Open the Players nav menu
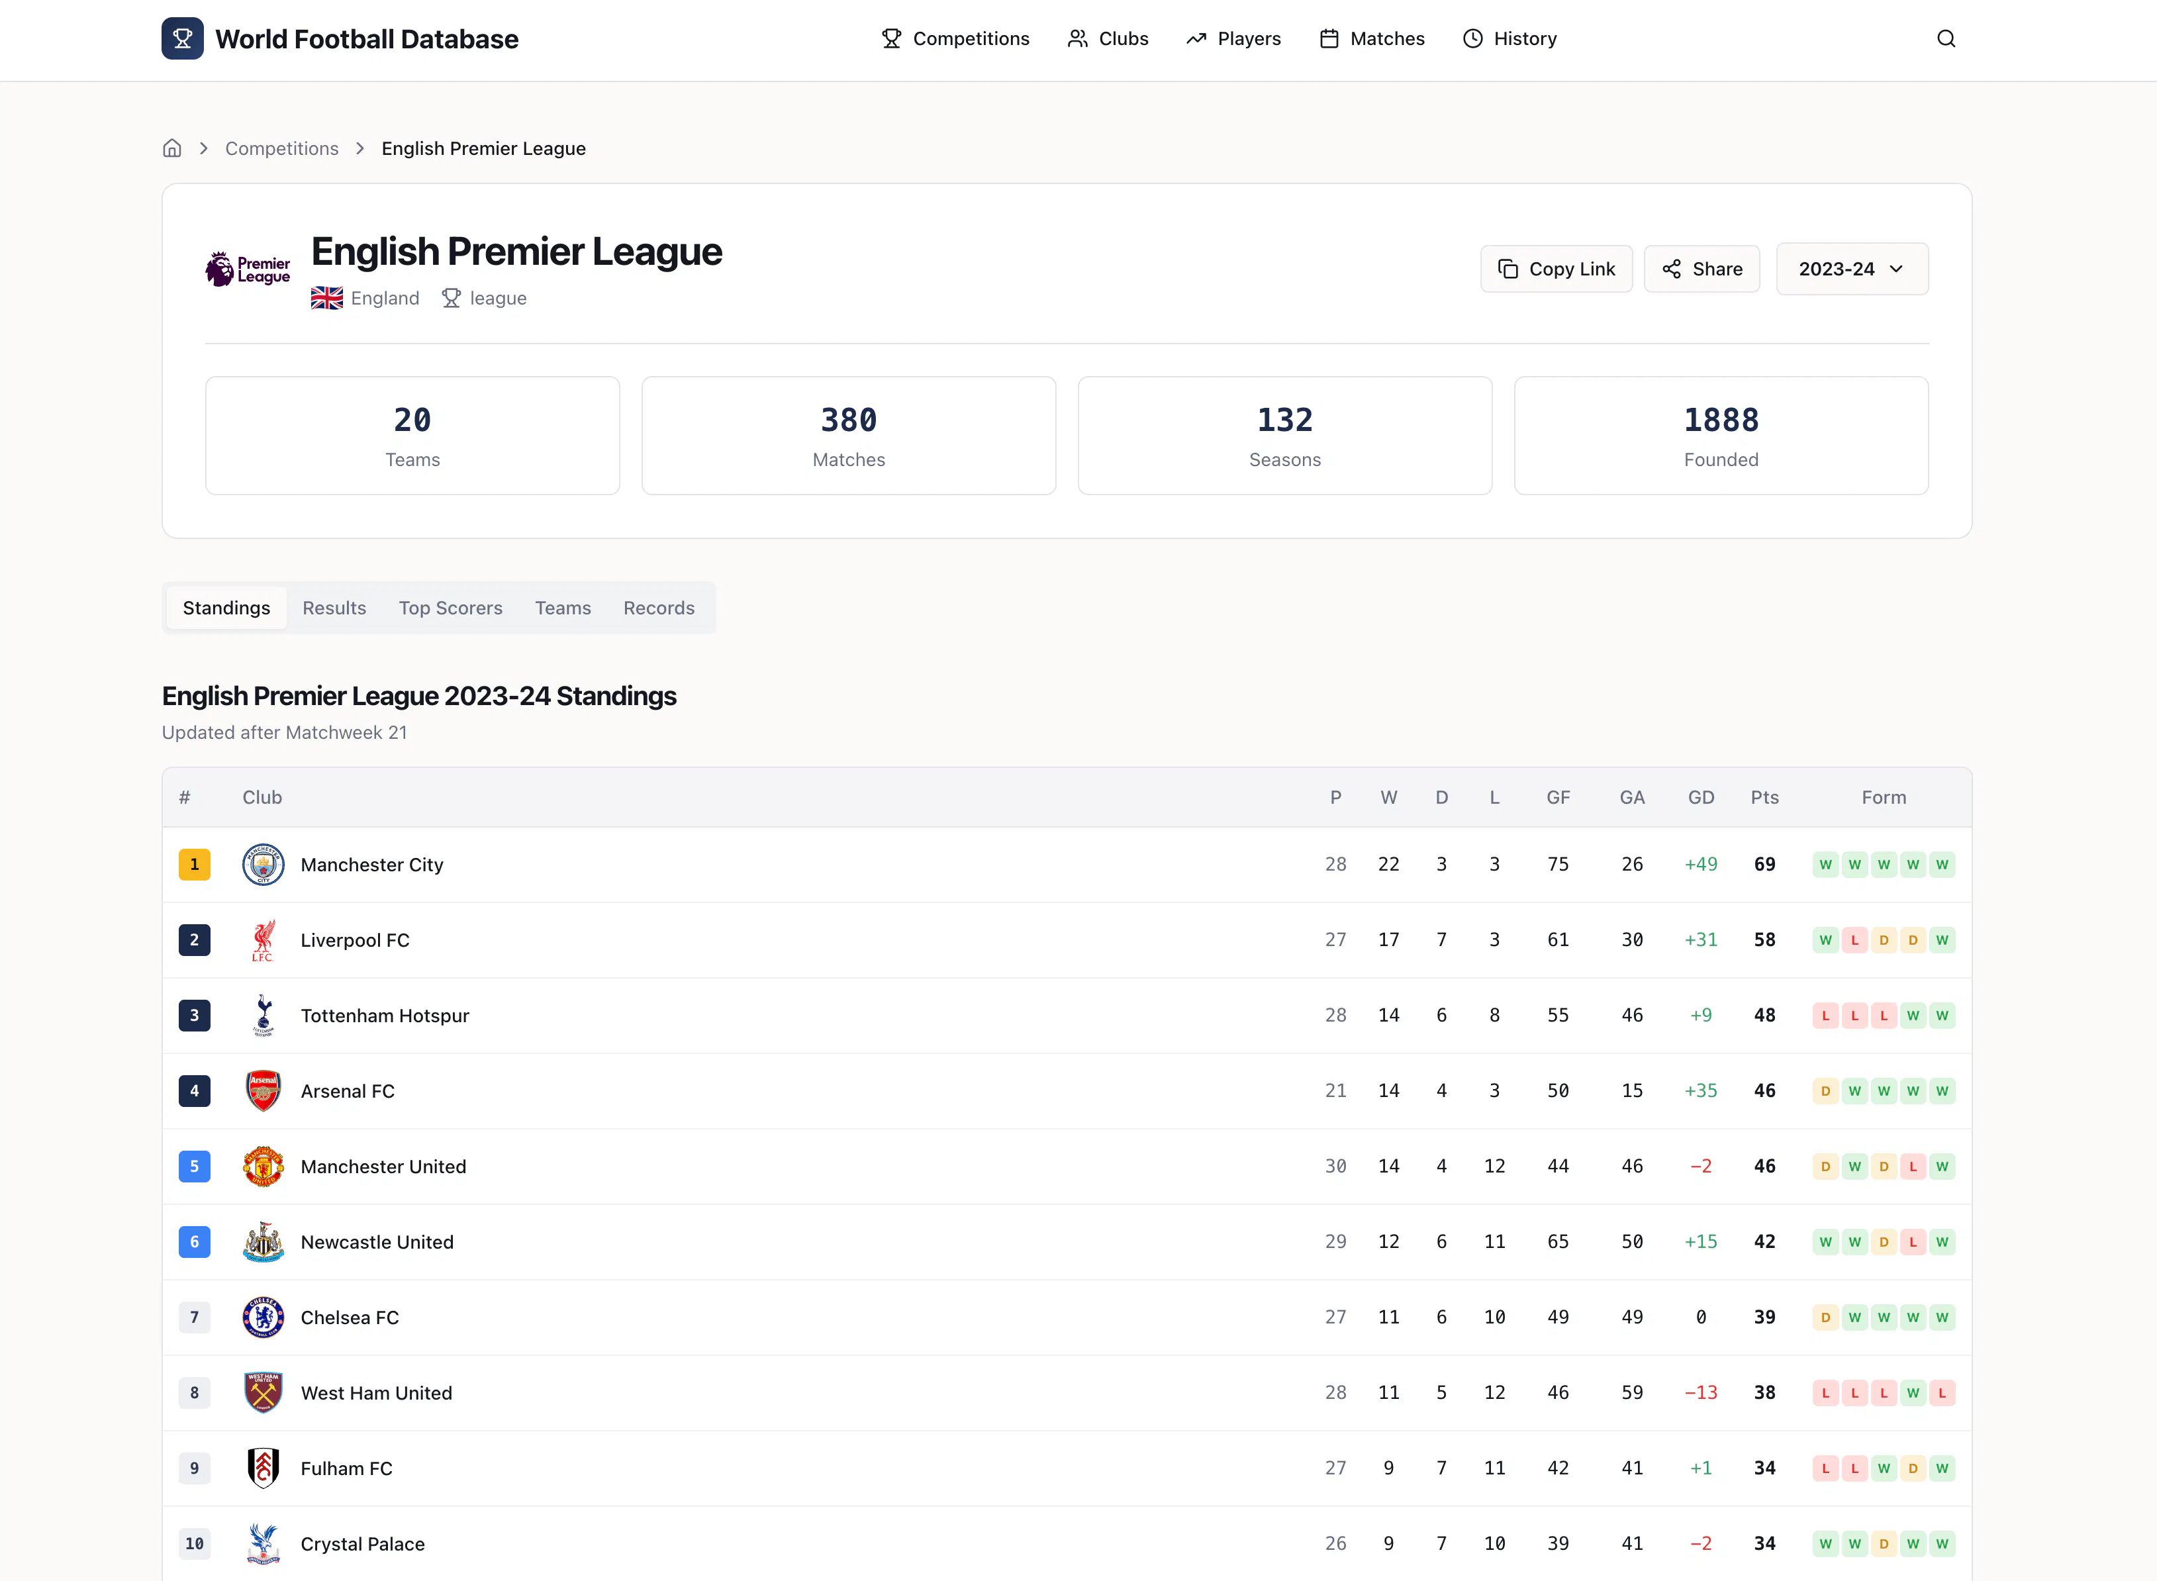2157x1581 pixels. [x=1233, y=38]
